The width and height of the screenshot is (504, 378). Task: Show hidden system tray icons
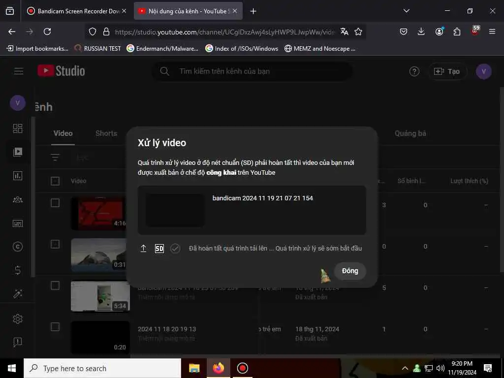point(405,368)
